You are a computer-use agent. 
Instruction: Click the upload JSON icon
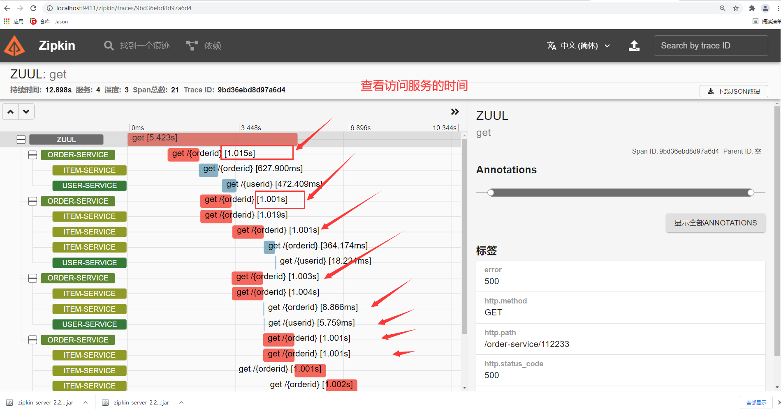[634, 46]
